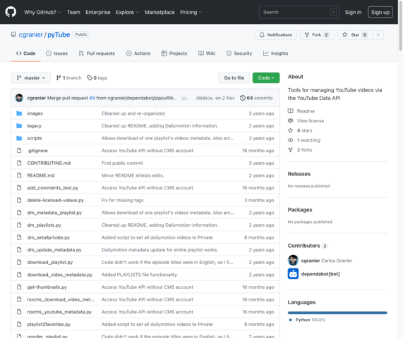Switch to the Wiki tab

pos(207,54)
